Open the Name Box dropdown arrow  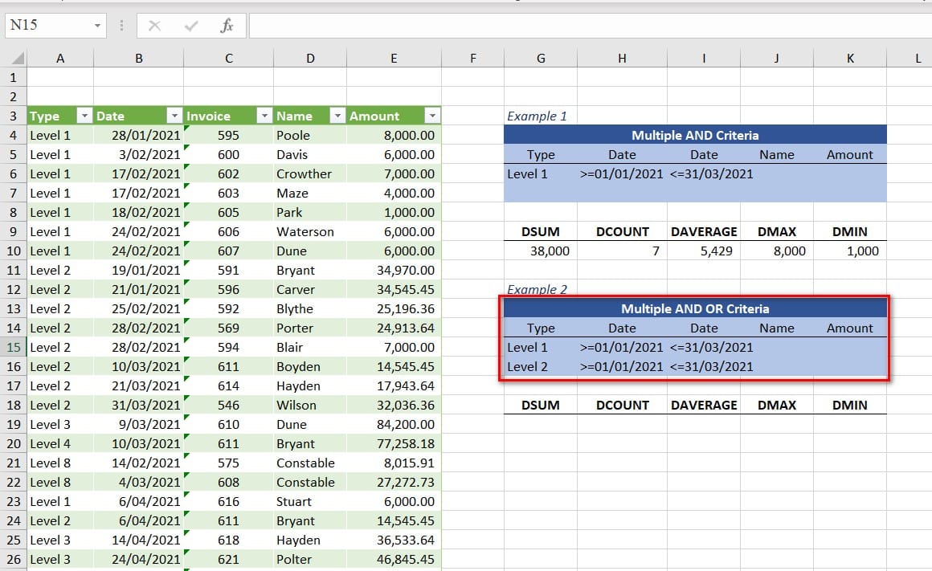[98, 26]
